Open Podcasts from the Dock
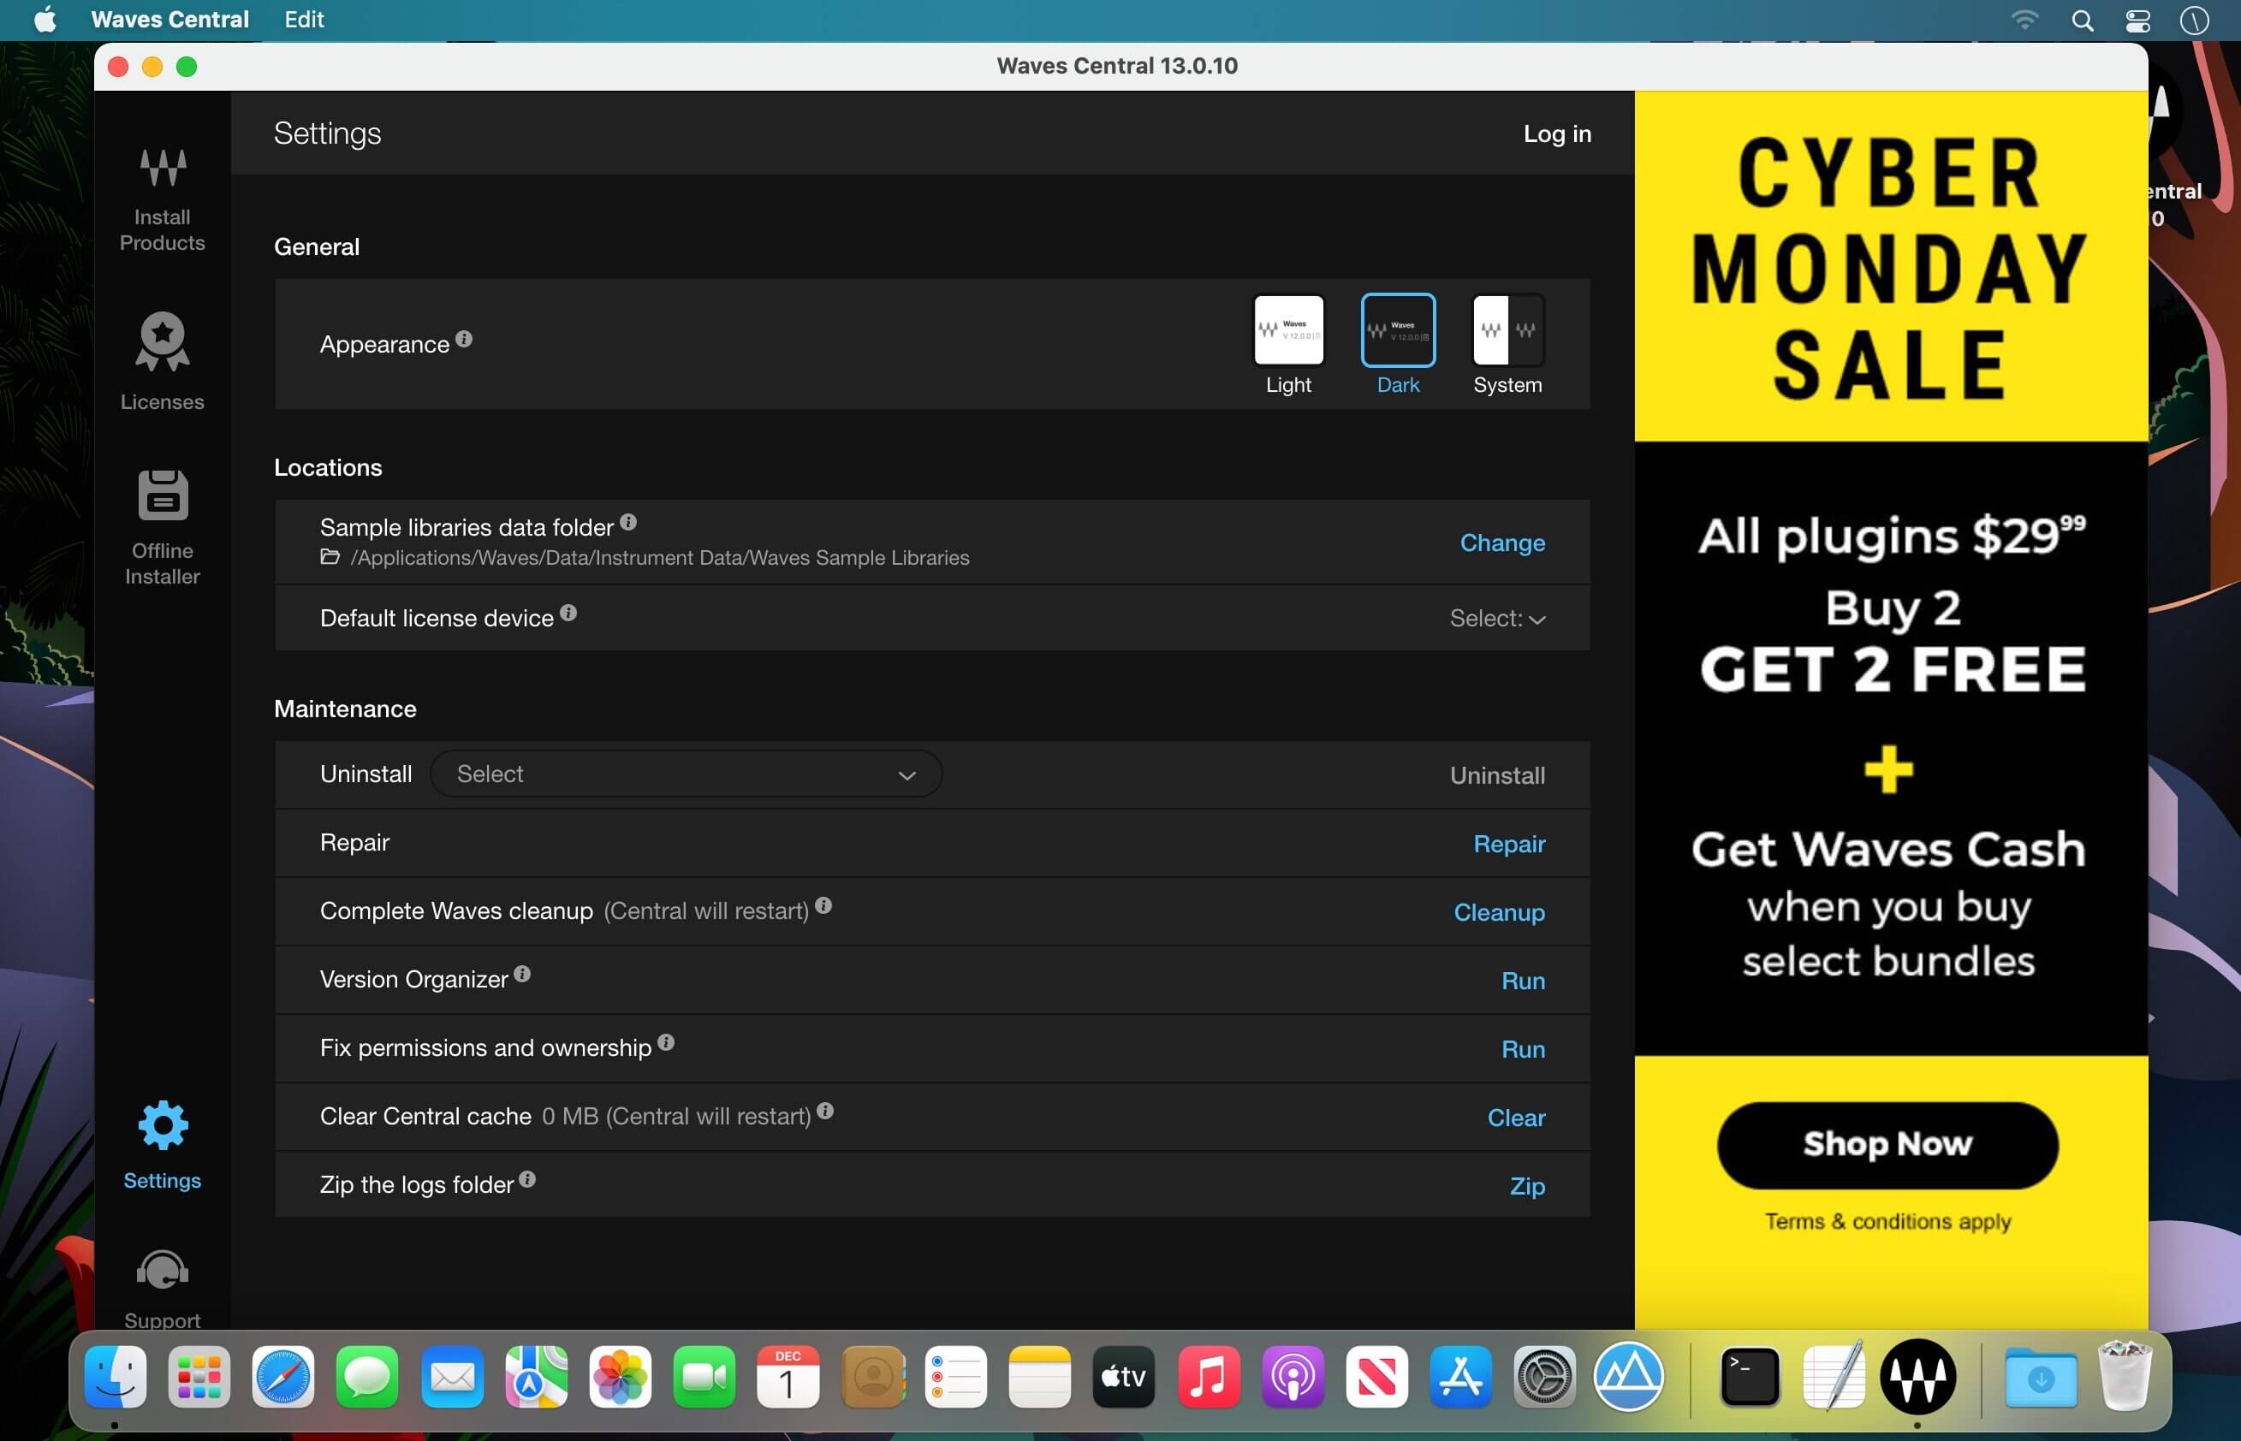Image resolution: width=2241 pixels, height=1441 pixels. (1293, 1377)
